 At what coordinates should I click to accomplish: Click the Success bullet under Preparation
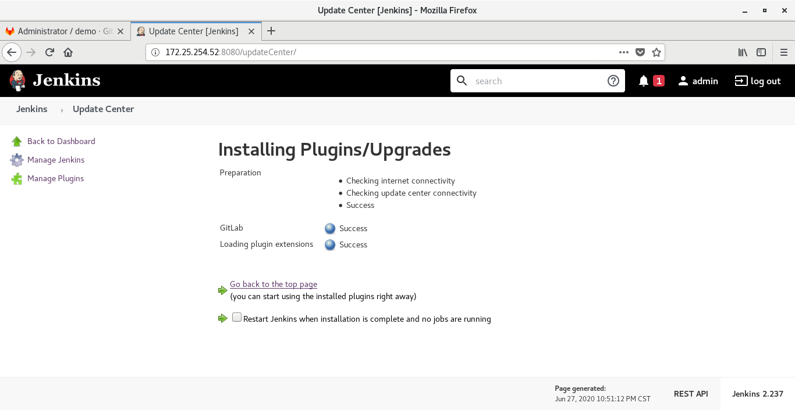(360, 205)
